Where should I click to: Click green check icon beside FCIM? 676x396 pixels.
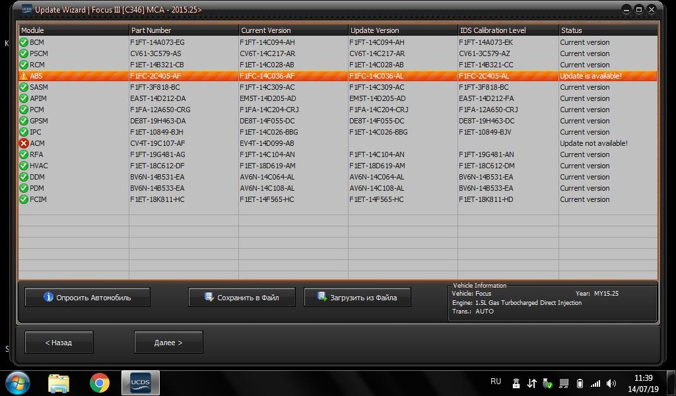point(24,199)
